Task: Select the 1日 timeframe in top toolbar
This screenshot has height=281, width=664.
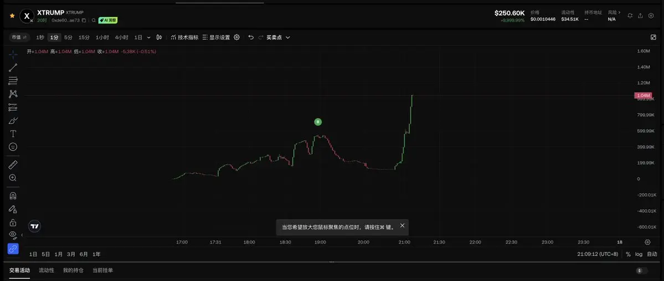Action: tap(138, 38)
